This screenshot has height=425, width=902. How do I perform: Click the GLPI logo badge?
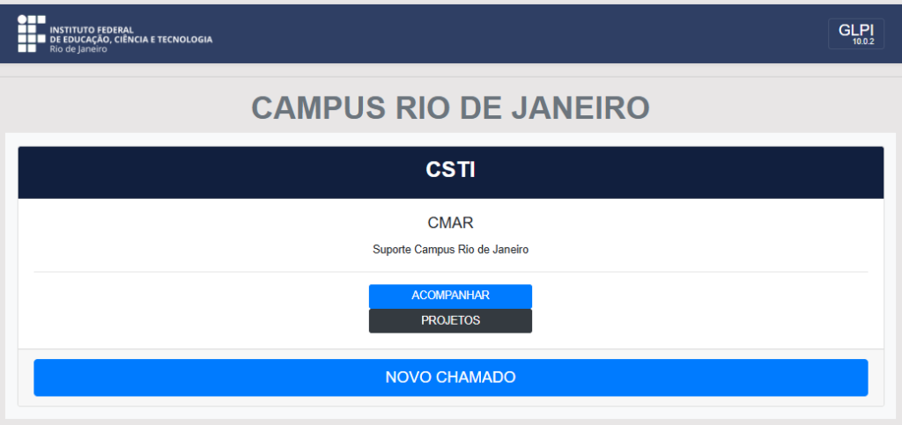[855, 33]
